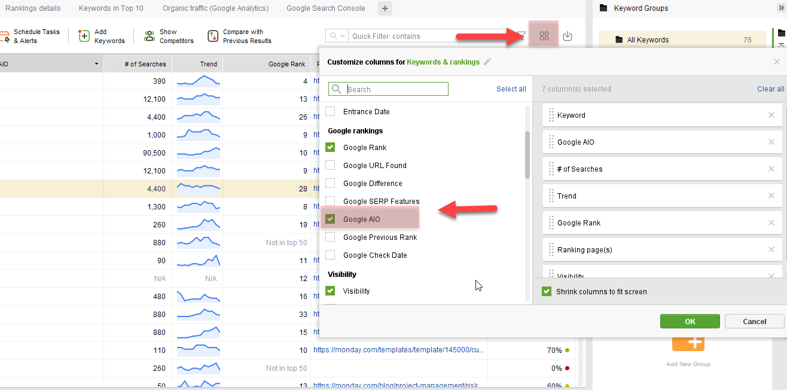The height and width of the screenshot is (390, 787).
Task: Open the Keywords in Top 10 tab
Action: click(111, 8)
